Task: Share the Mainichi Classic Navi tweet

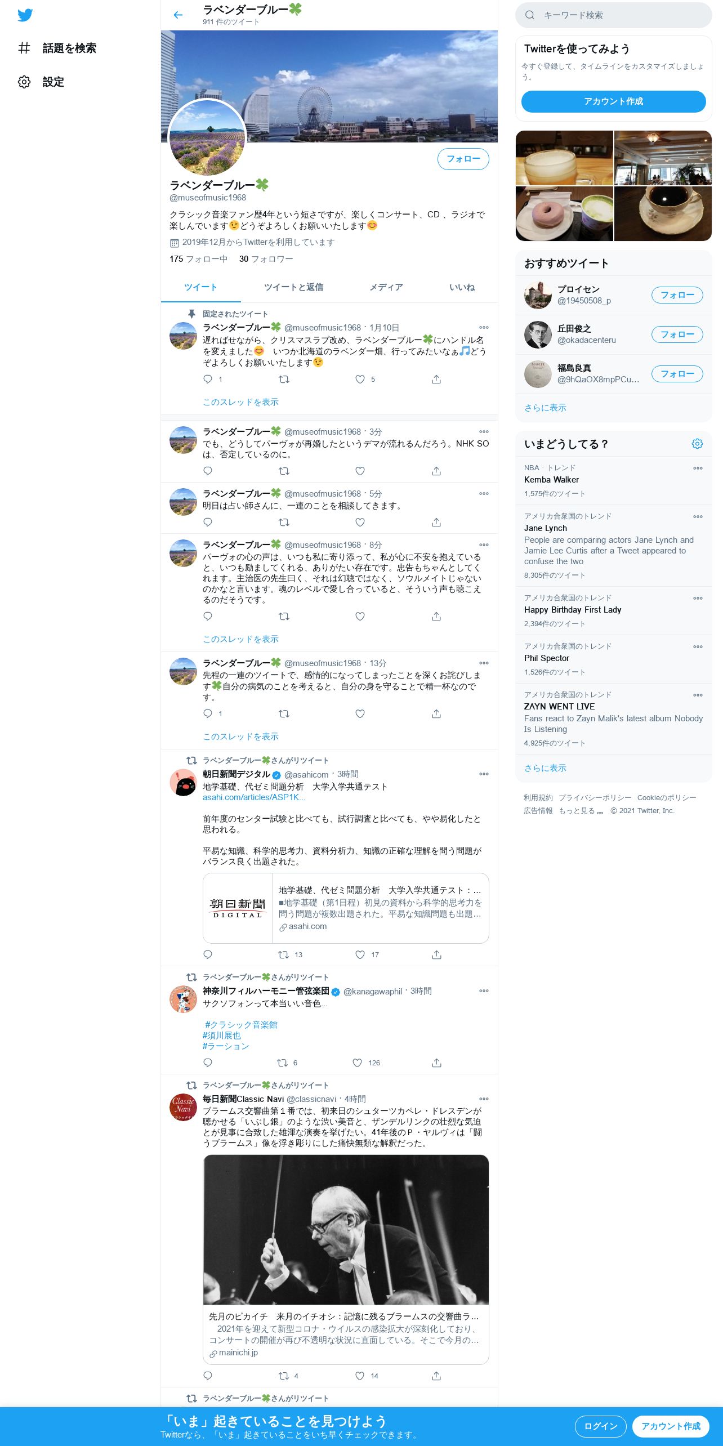Action: coord(436,1376)
